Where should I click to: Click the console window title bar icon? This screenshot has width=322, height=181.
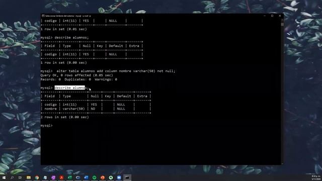[x=43, y=16]
